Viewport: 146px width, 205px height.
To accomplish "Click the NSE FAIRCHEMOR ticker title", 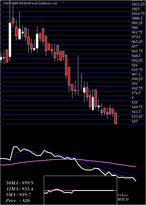I will pyautogui.click(x=17, y=4).
